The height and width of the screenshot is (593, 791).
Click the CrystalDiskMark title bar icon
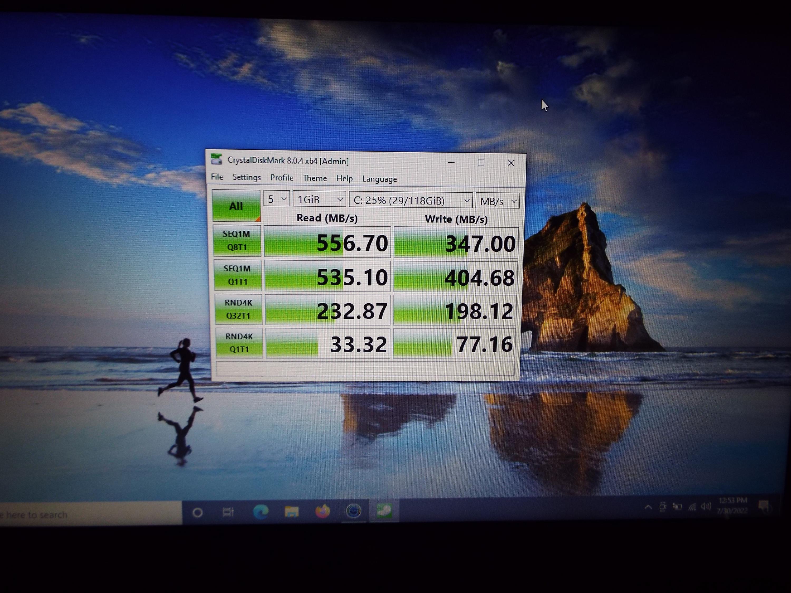(216, 159)
